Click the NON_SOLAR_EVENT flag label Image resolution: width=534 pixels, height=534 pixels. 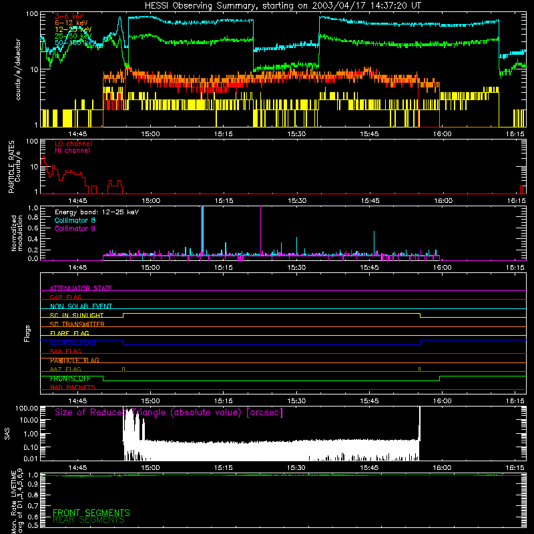[x=81, y=306]
